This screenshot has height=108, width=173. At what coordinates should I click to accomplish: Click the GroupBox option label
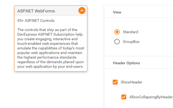pyautogui.click(x=131, y=42)
